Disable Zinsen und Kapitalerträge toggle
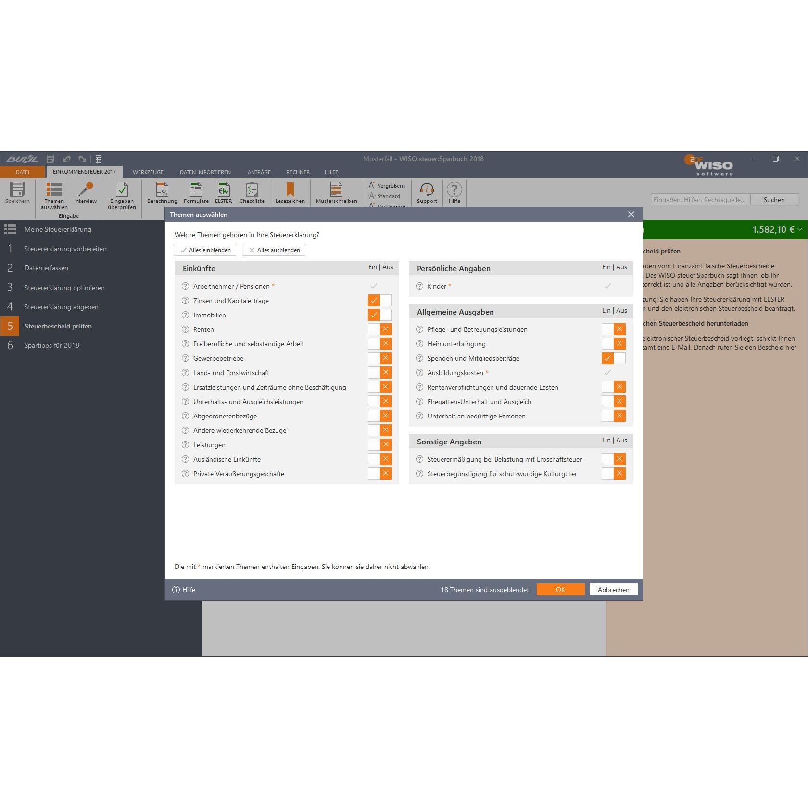The height and width of the screenshot is (808, 808). tap(380, 301)
